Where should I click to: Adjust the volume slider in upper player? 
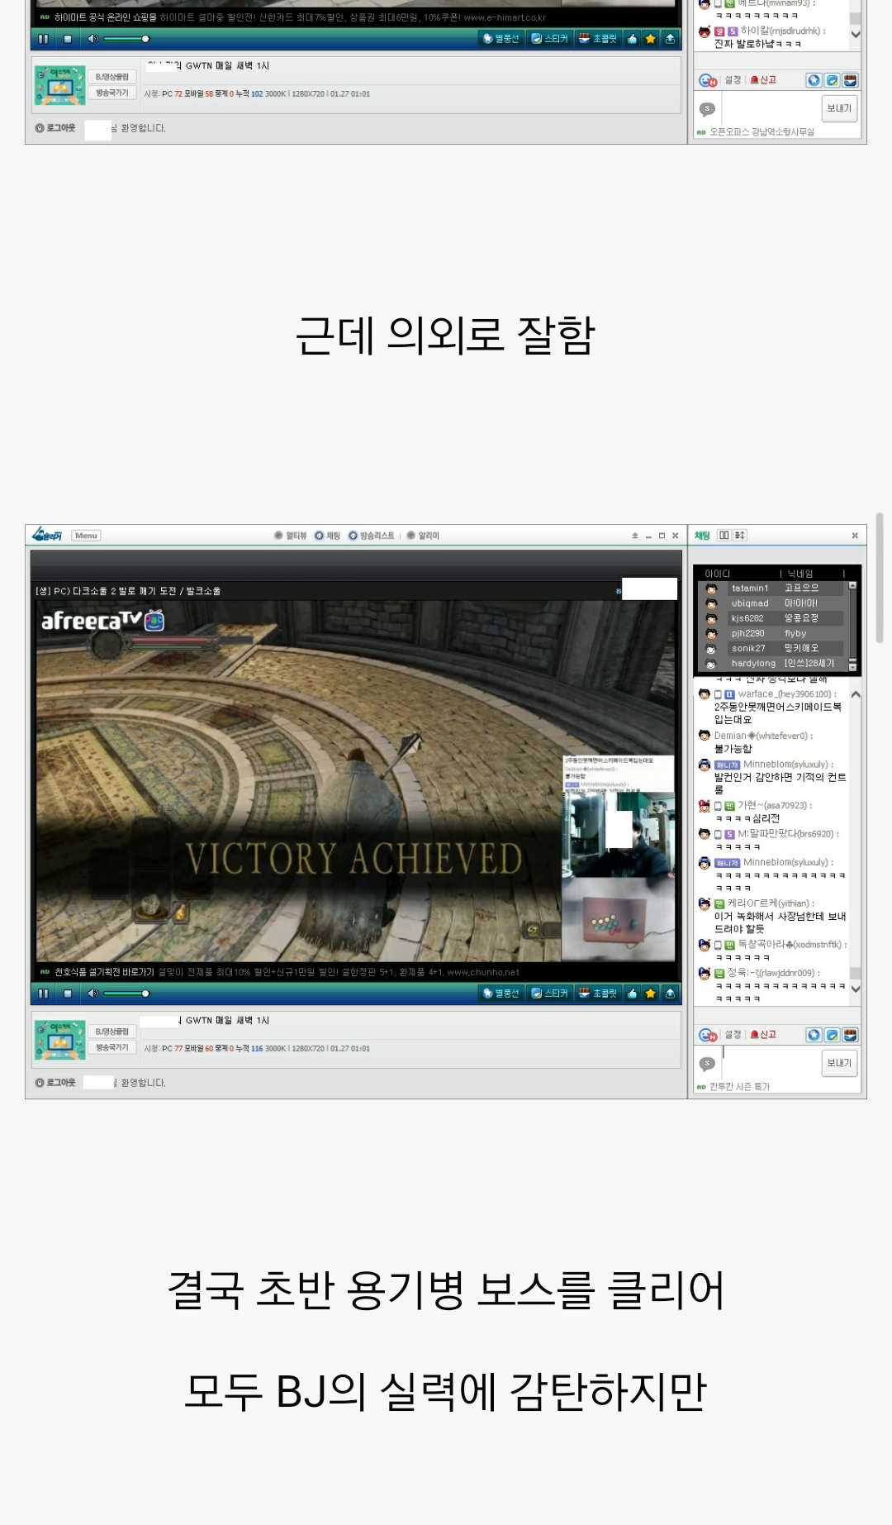click(x=126, y=39)
